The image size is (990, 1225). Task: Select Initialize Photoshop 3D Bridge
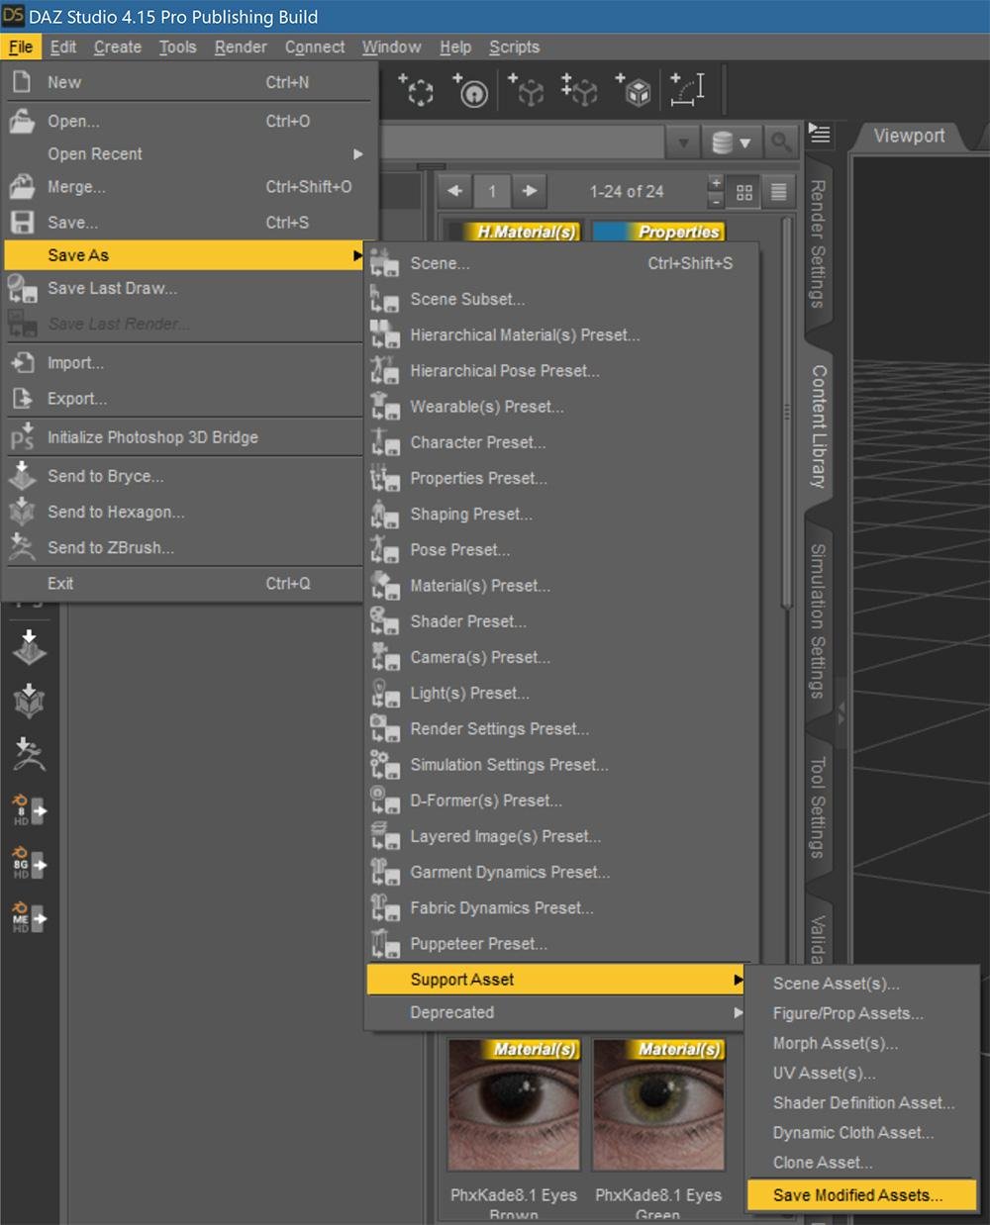[x=184, y=437]
